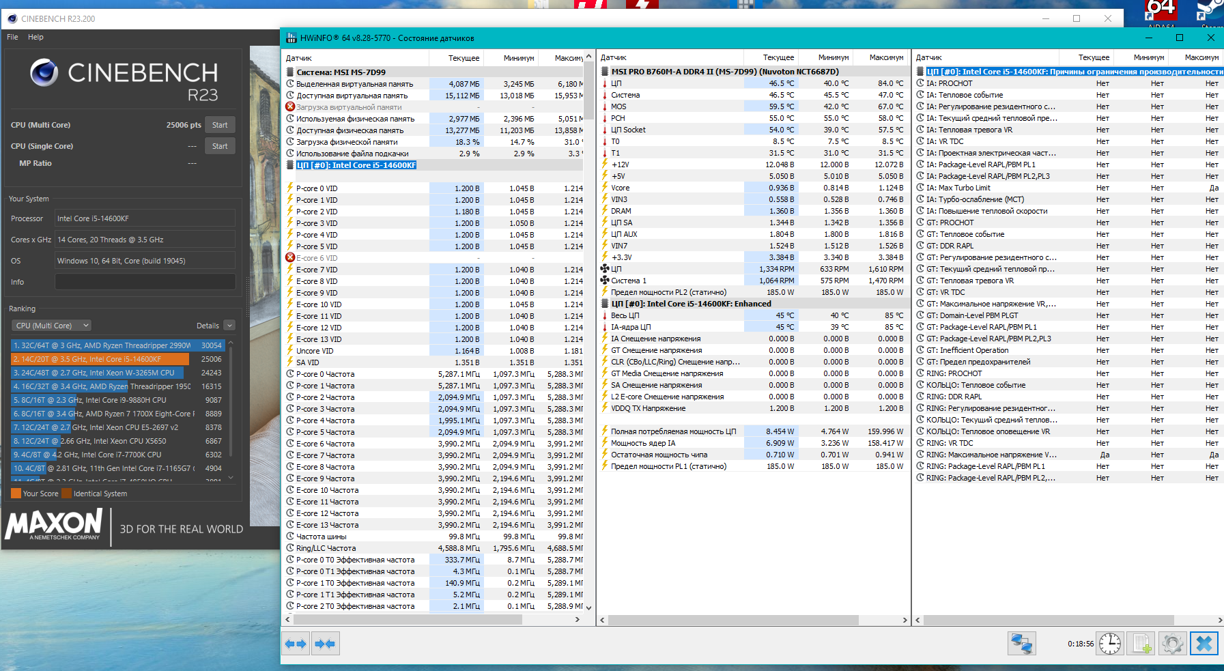Click the "25006 pts" multi core score
The height and width of the screenshot is (671, 1224).
tap(184, 125)
